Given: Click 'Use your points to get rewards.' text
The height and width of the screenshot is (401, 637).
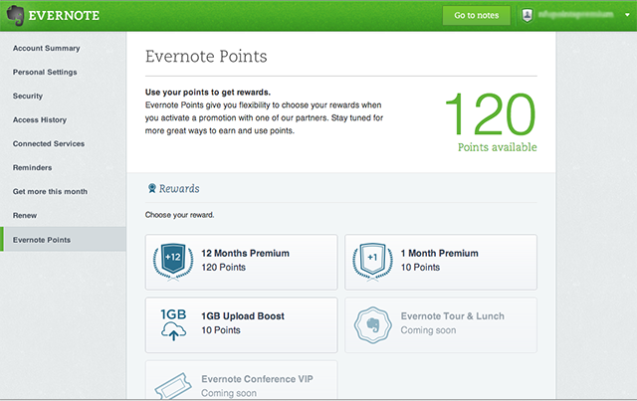Looking at the screenshot, I should (208, 93).
